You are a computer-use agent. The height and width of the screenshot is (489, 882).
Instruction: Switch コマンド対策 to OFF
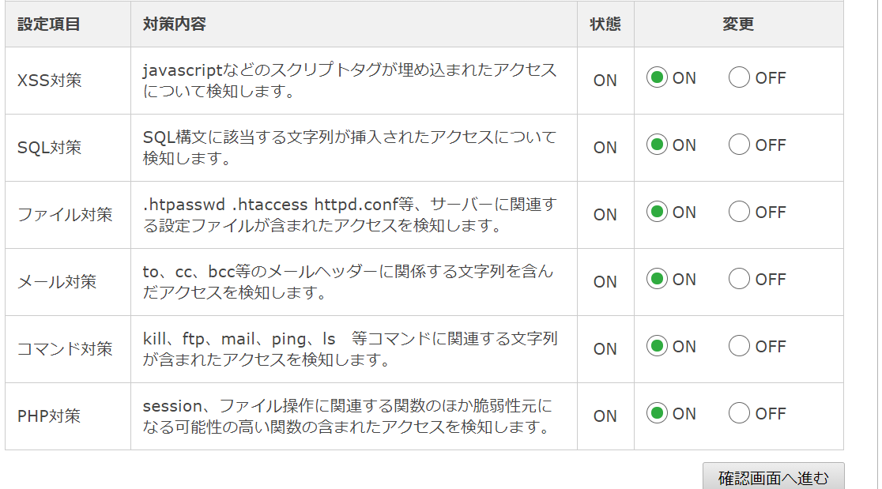pos(739,346)
